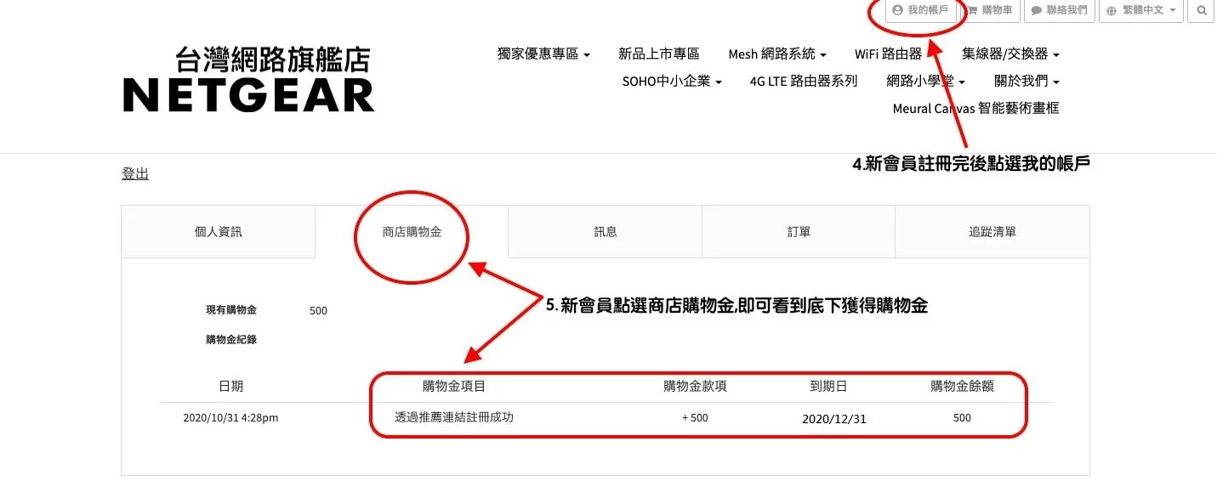Open 4G LTE 路由器系列 menu item
This screenshot has height=481, width=1217.
(x=804, y=82)
